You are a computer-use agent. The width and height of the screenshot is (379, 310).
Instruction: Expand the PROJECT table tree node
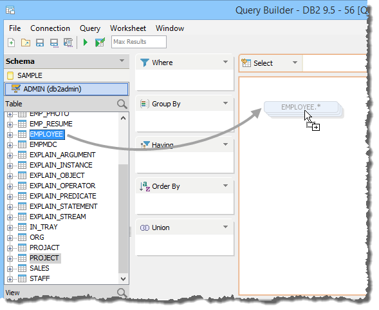tap(10, 258)
